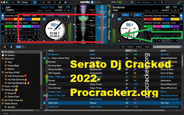Click the censor icon on deck 2
The height and width of the screenshot is (115, 184).
pos(119,41)
